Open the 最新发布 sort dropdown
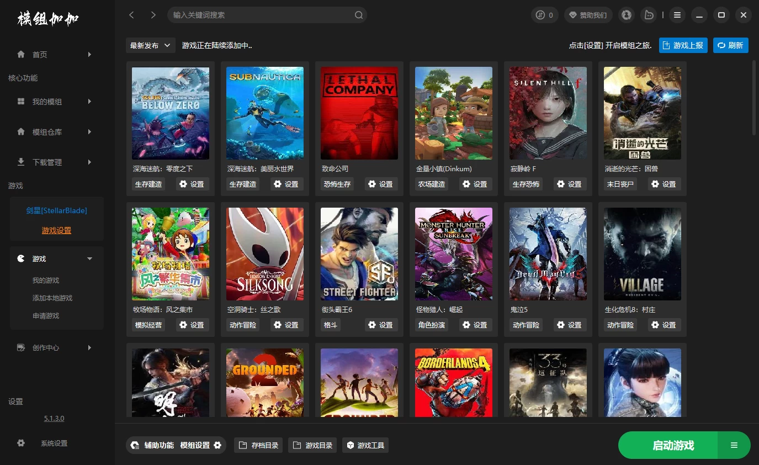 coord(150,45)
